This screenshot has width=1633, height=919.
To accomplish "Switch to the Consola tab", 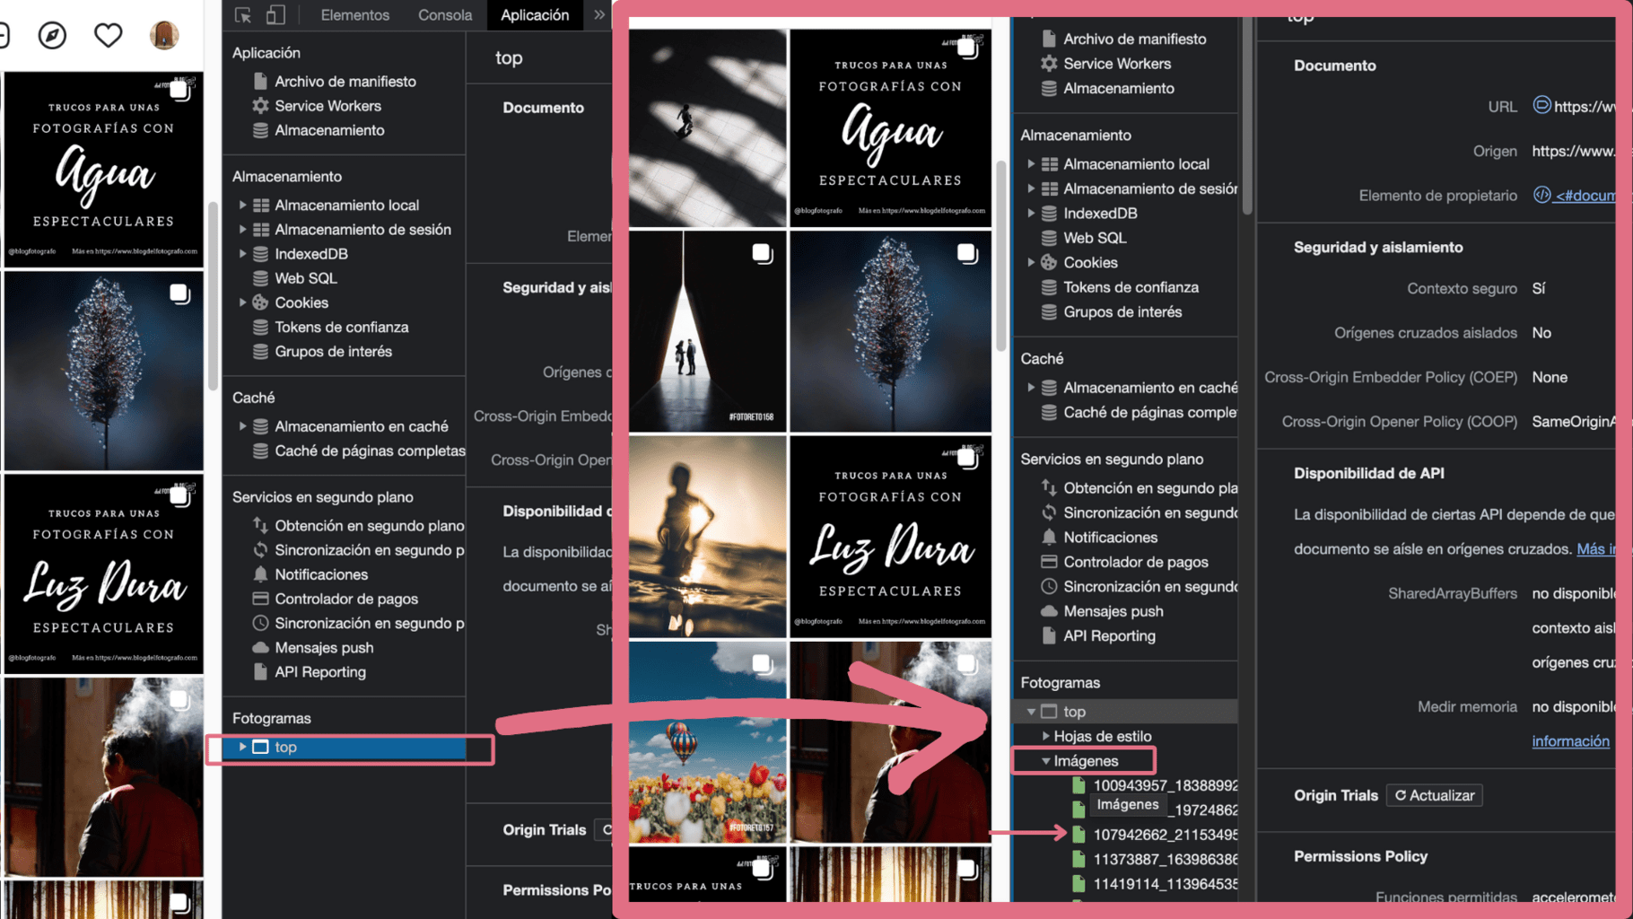I will click(445, 15).
